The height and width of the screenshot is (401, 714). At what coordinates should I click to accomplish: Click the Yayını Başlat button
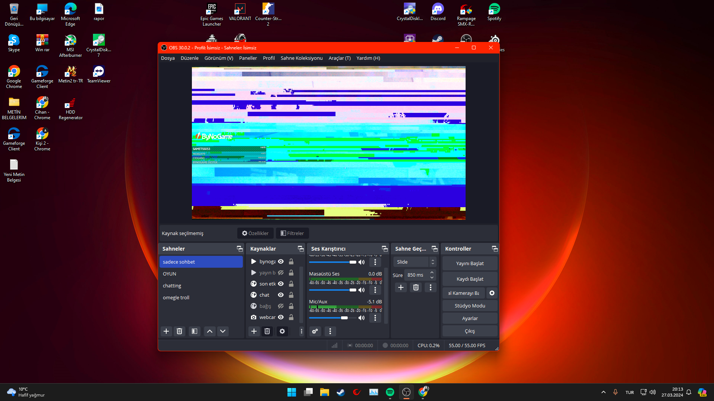coord(470,263)
